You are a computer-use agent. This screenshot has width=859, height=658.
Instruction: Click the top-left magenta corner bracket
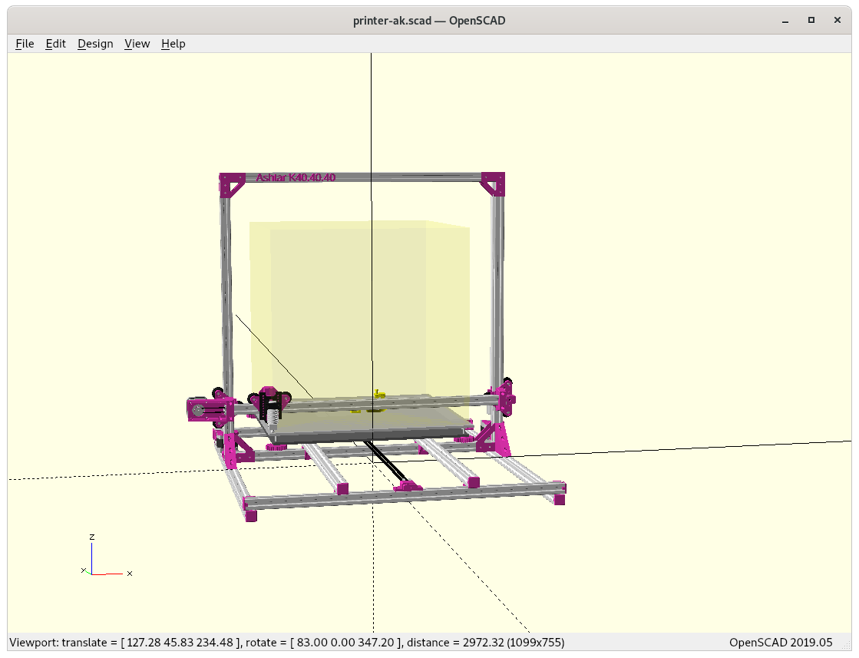tap(232, 185)
